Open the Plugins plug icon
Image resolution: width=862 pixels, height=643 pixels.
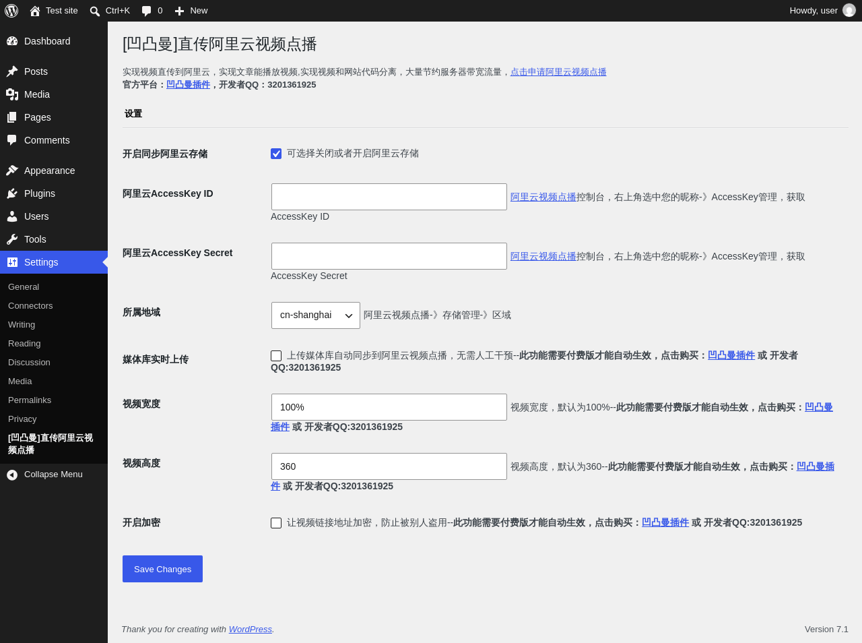click(12, 193)
